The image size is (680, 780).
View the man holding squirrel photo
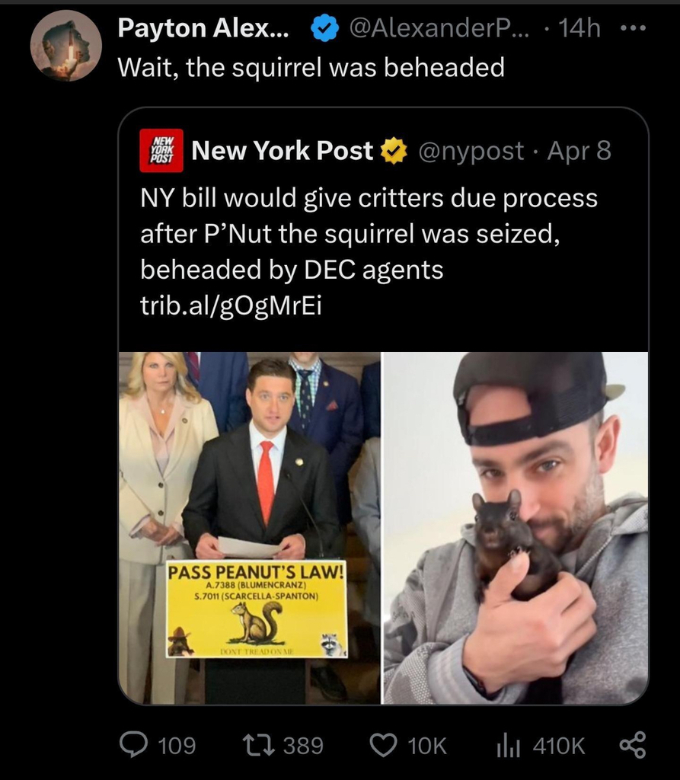click(x=515, y=528)
